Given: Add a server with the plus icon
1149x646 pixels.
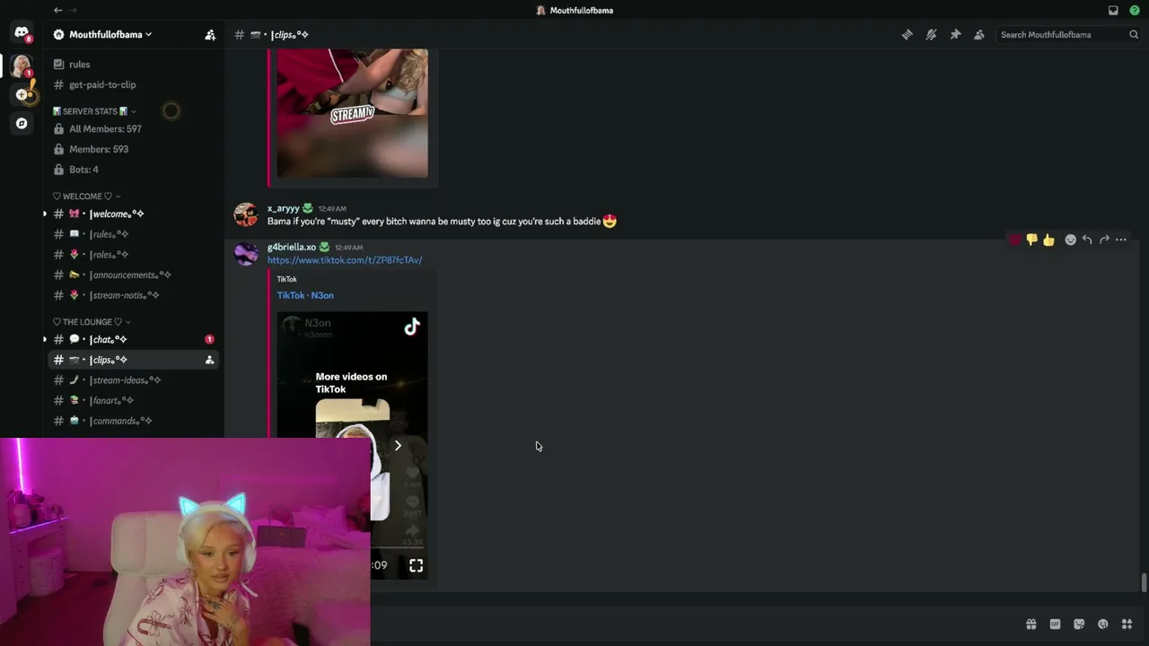Looking at the screenshot, I should tap(22, 94).
